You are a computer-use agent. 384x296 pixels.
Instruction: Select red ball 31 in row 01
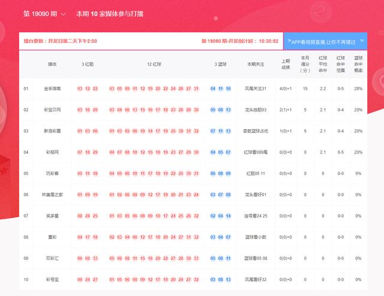click(x=196, y=89)
